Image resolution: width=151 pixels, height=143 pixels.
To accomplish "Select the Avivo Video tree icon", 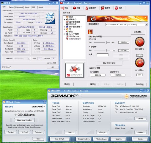I will tap(67, 34).
